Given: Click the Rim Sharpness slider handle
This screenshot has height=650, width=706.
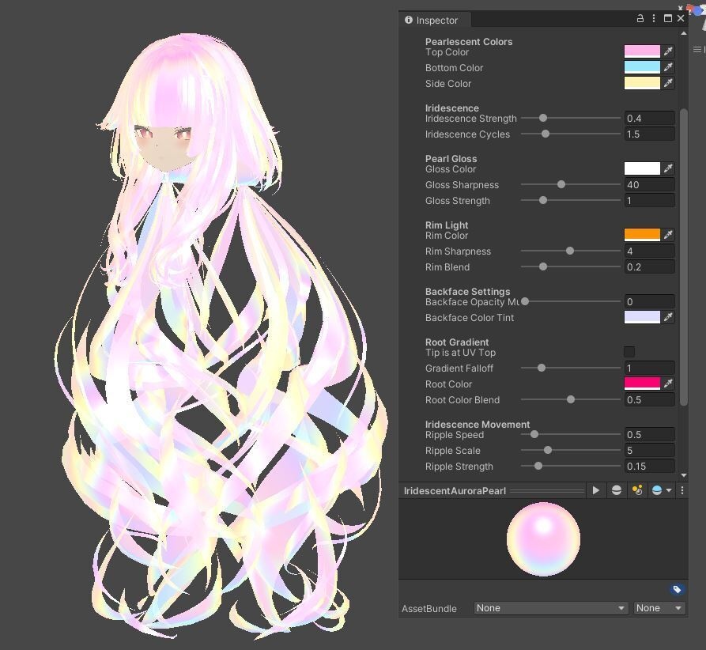Looking at the screenshot, I should [x=570, y=251].
